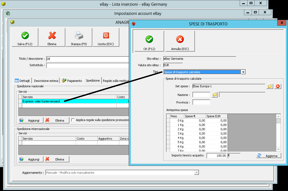Switch to the Pagamento tab

[72, 81]
